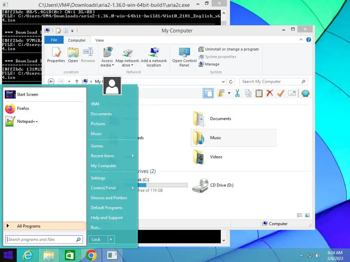Click the Open ribbon icon
The height and width of the screenshot is (262, 350).
point(73,55)
